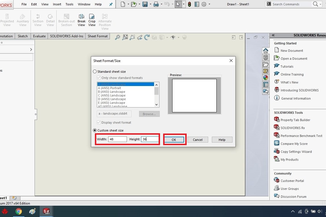Click the Height input field
326x217 pixels.
(x=150, y=139)
